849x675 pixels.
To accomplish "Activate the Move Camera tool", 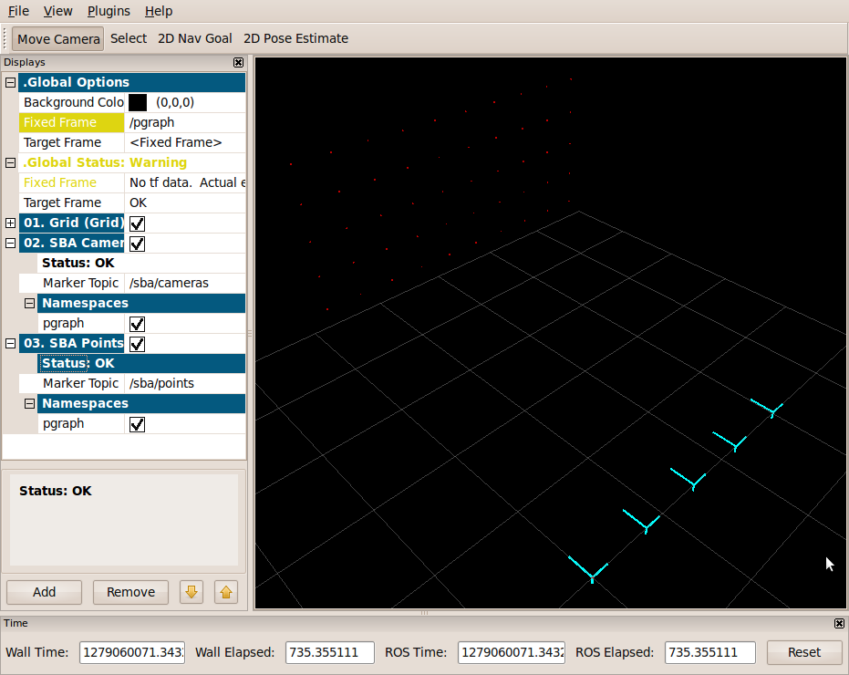I will 58,39.
